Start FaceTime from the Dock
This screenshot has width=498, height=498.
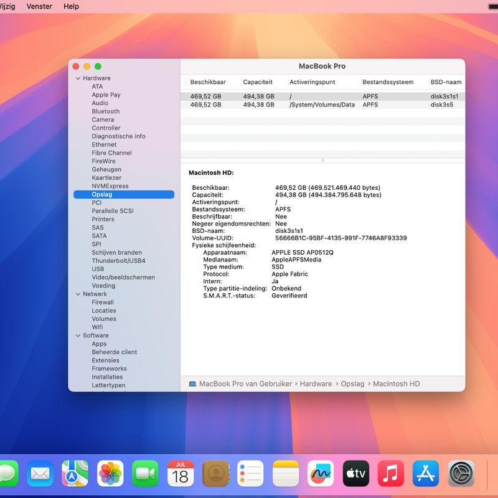pos(145,473)
